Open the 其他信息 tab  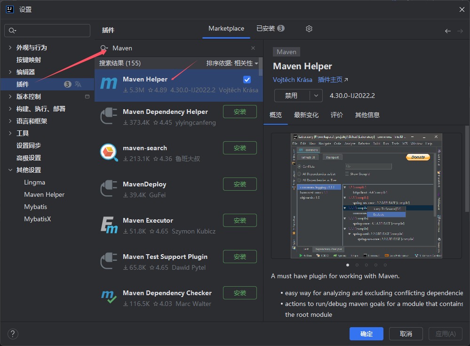(x=367, y=115)
